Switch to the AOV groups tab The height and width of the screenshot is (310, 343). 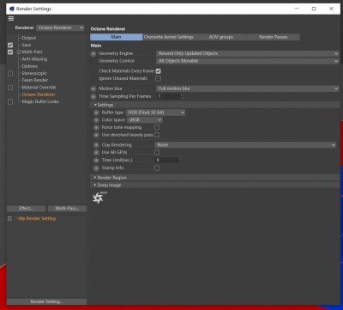[x=221, y=37]
